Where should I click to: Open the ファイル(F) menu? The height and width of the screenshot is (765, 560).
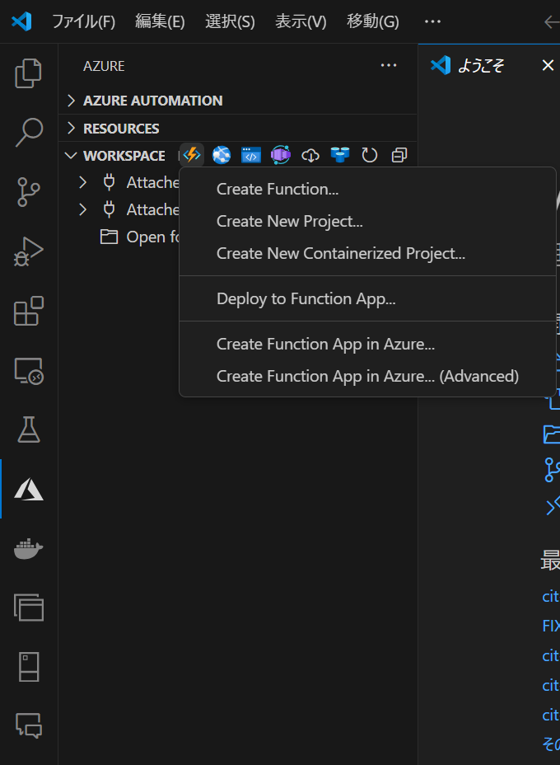point(83,21)
